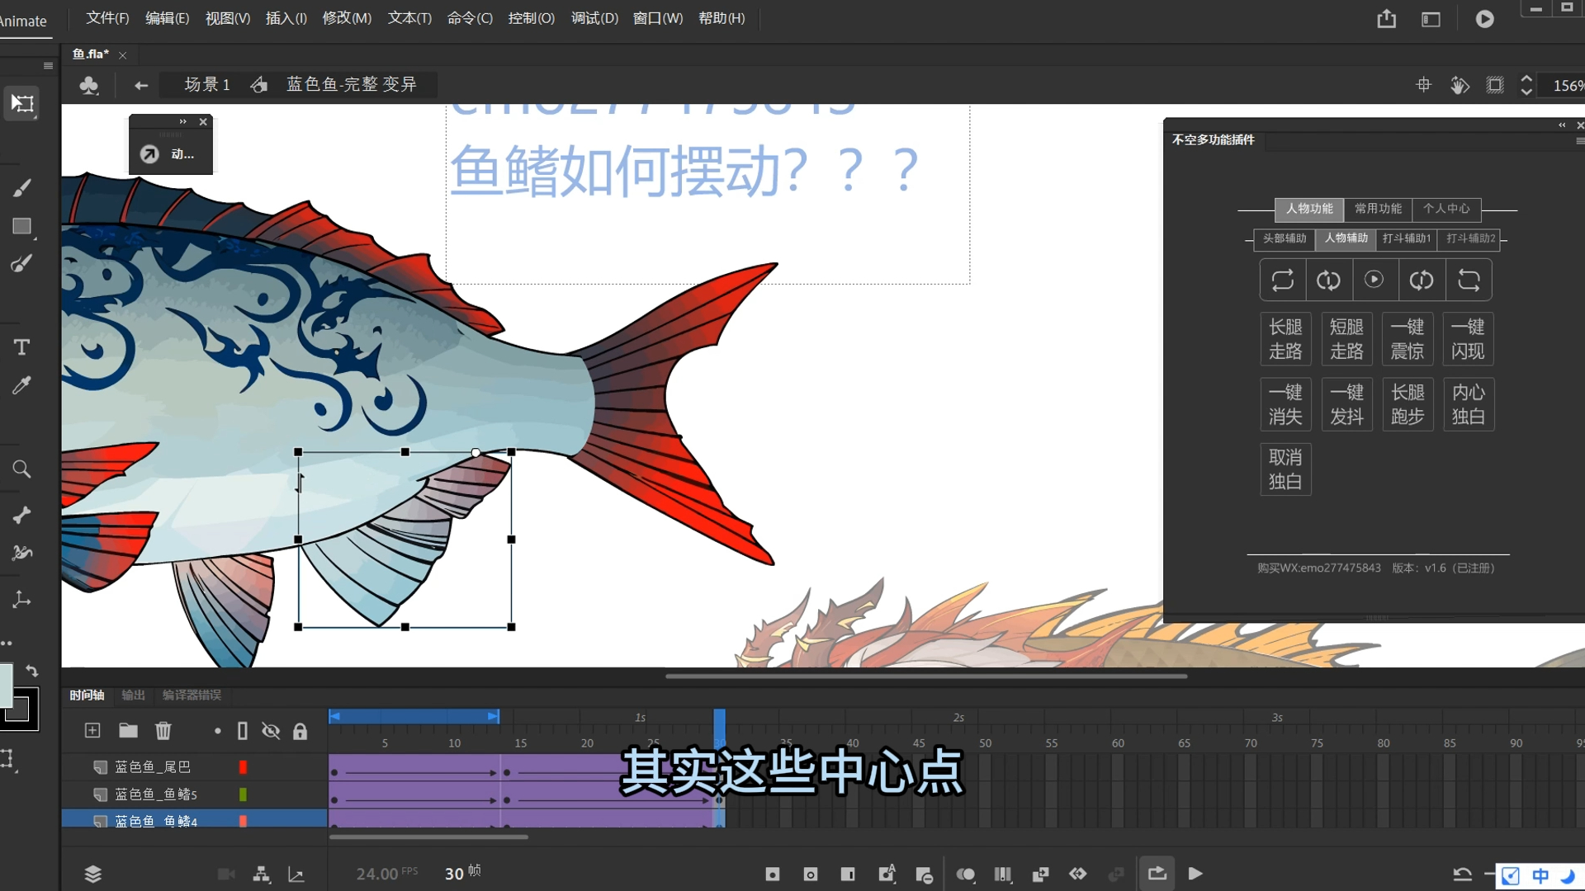Open the 控制(O) menu
Viewport: 1585px width, 891px height.
[531, 18]
